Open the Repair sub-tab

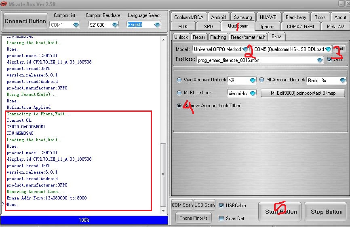pyautogui.click(x=199, y=37)
